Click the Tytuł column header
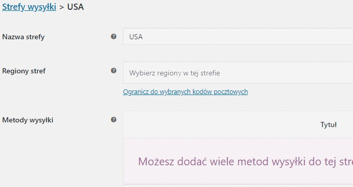Image resolution: width=353 pixels, height=187 pixels. [x=329, y=124]
